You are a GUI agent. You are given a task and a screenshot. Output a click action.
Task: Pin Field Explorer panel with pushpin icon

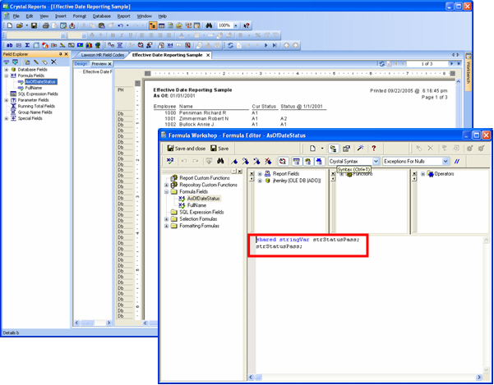coord(61,54)
